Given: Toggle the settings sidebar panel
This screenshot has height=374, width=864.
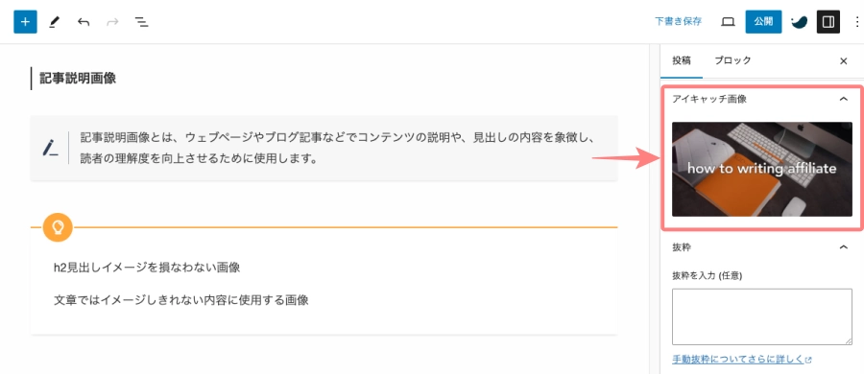Looking at the screenshot, I should pyautogui.click(x=828, y=22).
